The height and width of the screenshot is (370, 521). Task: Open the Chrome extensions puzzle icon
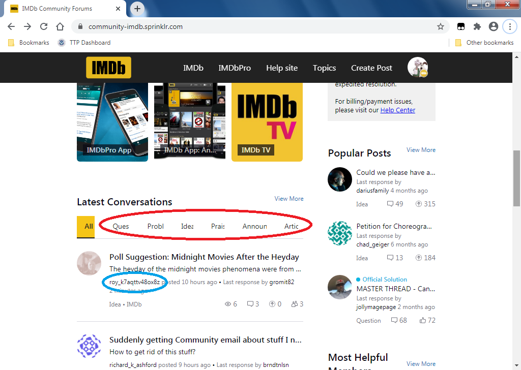(x=477, y=26)
